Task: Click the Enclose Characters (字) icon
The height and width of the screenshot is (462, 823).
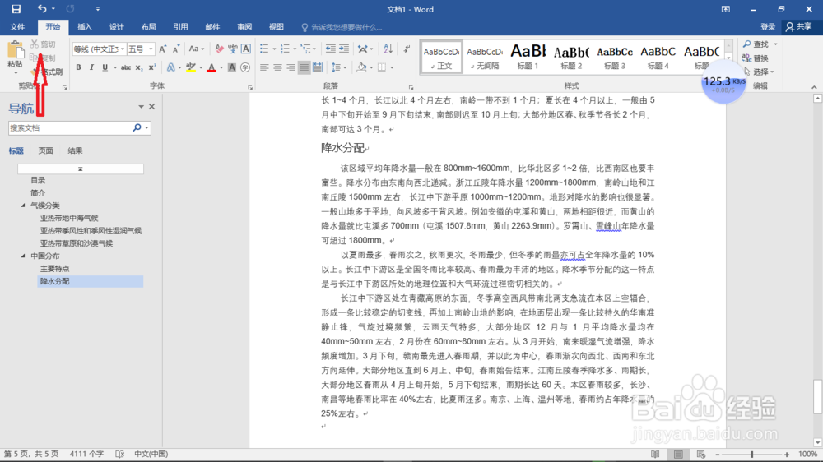Action: 245,67
